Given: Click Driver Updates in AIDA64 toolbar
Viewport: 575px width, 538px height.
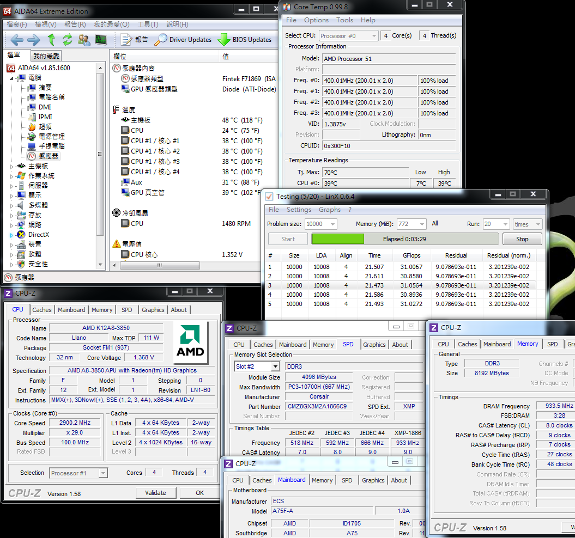Looking at the screenshot, I should point(183,40).
